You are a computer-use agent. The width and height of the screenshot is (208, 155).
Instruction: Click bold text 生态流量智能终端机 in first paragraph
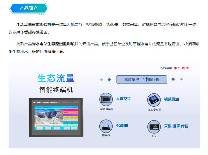click(34, 24)
